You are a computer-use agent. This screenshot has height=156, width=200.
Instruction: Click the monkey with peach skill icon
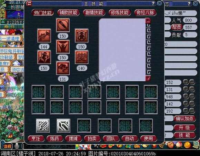[44, 35]
